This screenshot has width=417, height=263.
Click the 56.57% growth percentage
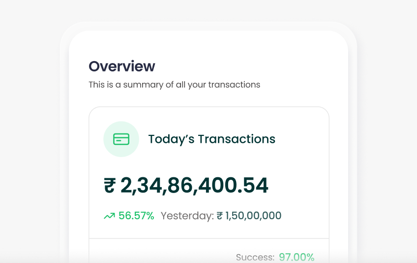(x=136, y=216)
